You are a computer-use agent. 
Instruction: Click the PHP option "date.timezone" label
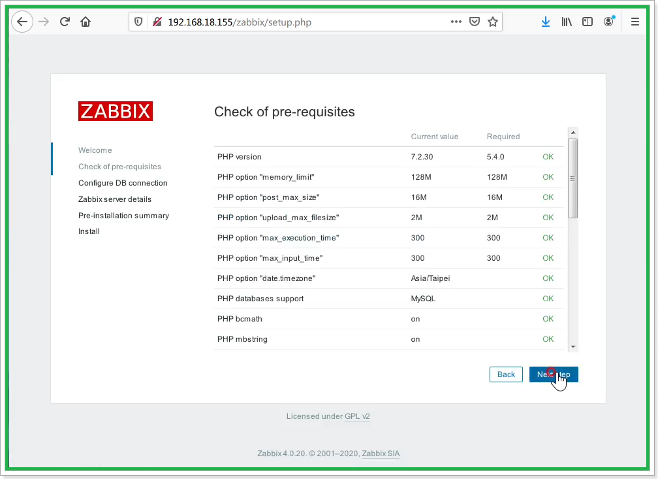coord(266,278)
